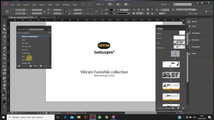Select the Eyedropper tool
This screenshot has height=120, width=214.
point(4,81)
